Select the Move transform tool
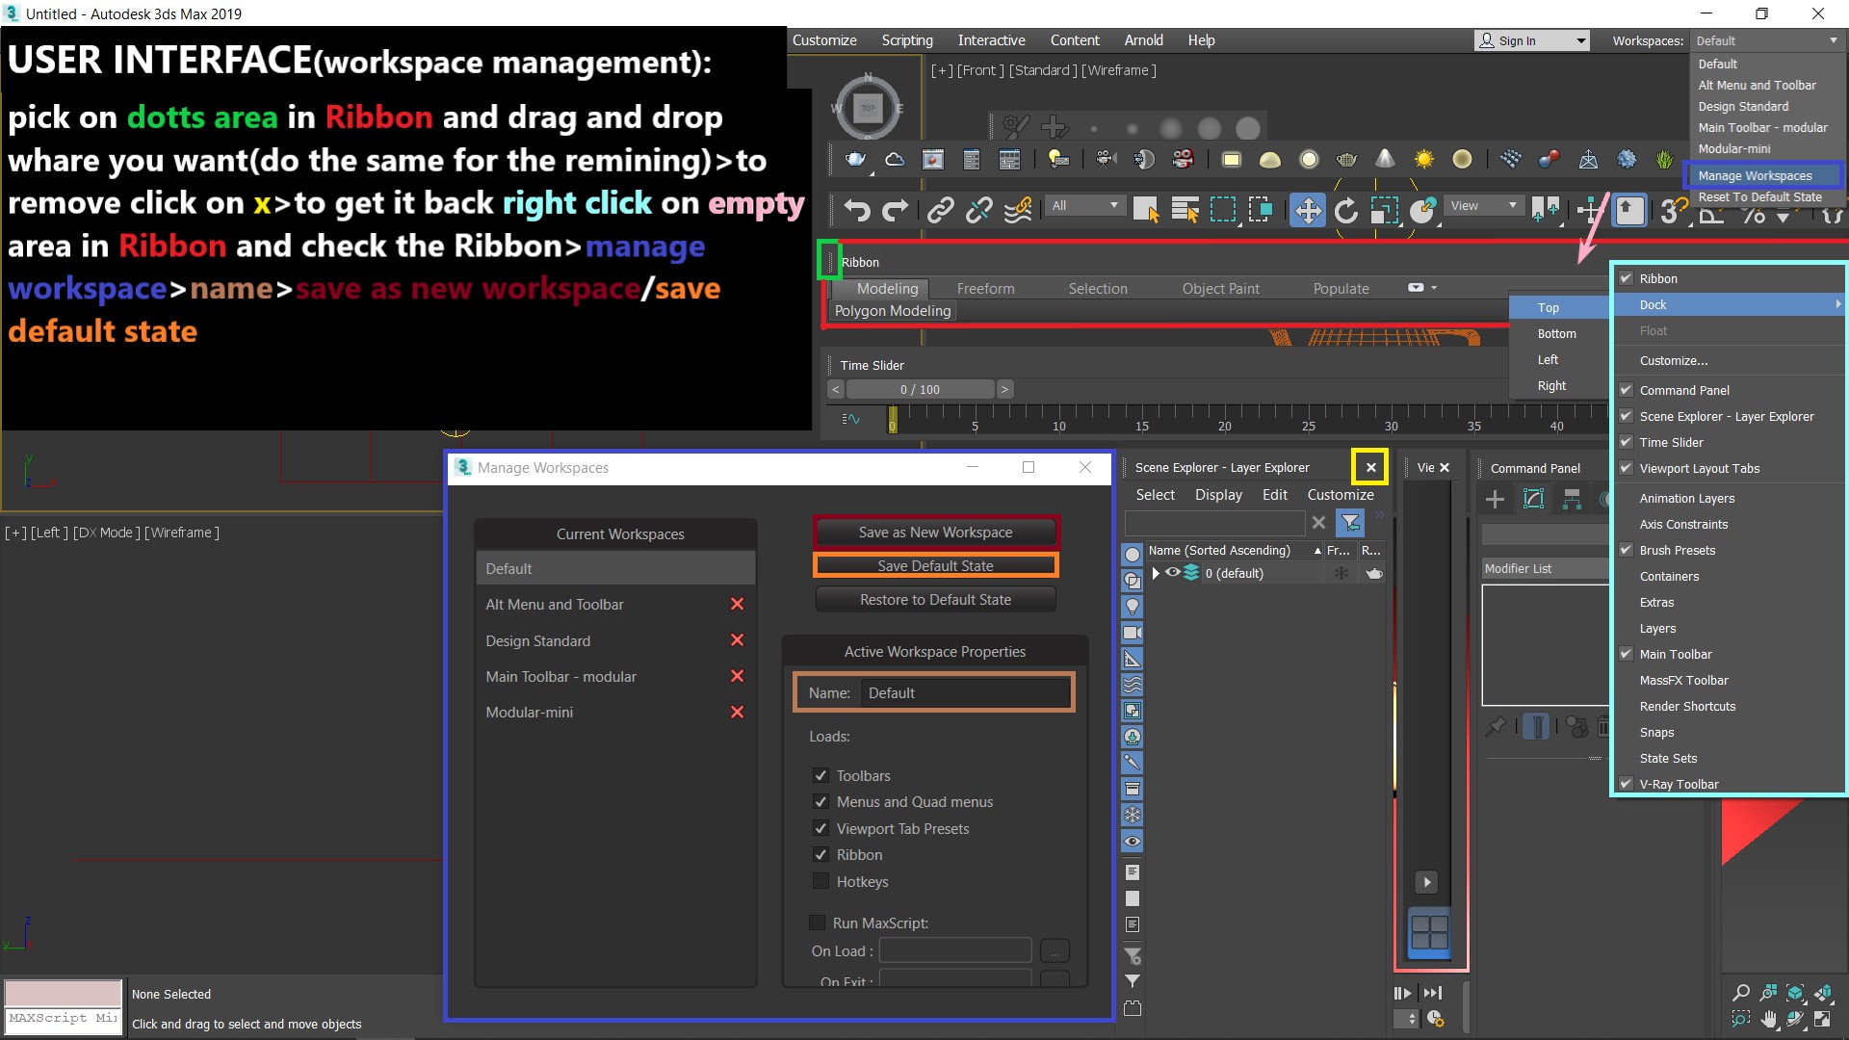 1307,210
